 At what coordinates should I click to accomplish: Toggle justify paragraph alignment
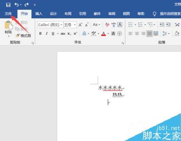(x=150, y=33)
